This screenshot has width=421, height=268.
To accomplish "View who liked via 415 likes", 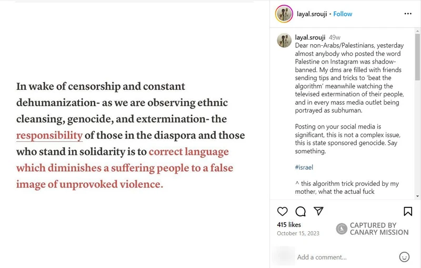I will [289, 224].
